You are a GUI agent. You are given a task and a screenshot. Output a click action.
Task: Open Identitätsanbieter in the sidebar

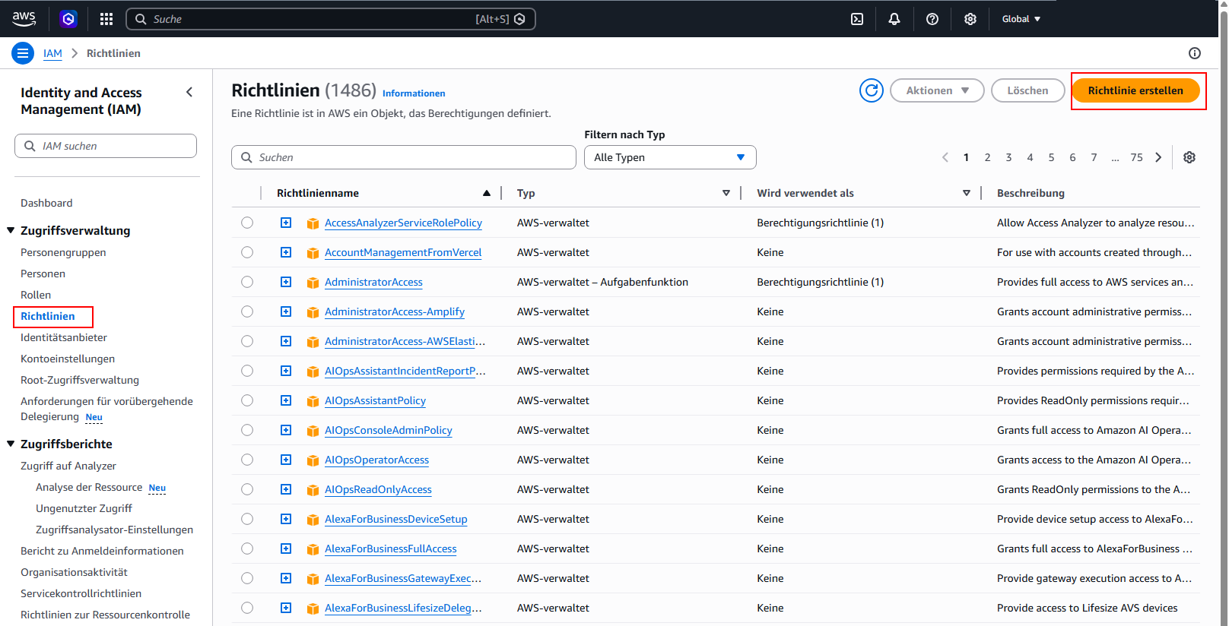tap(64, 337)
